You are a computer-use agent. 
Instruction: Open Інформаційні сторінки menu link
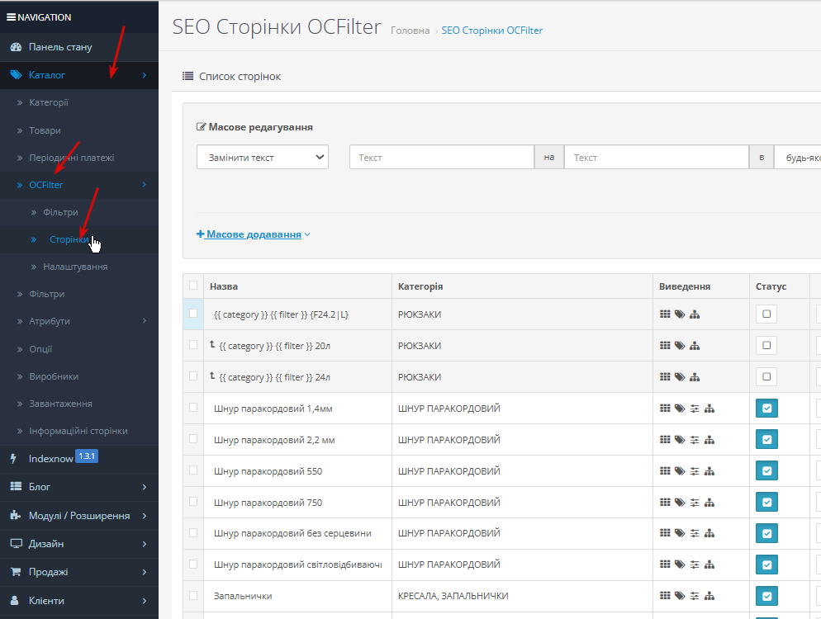tap(78, 431)
